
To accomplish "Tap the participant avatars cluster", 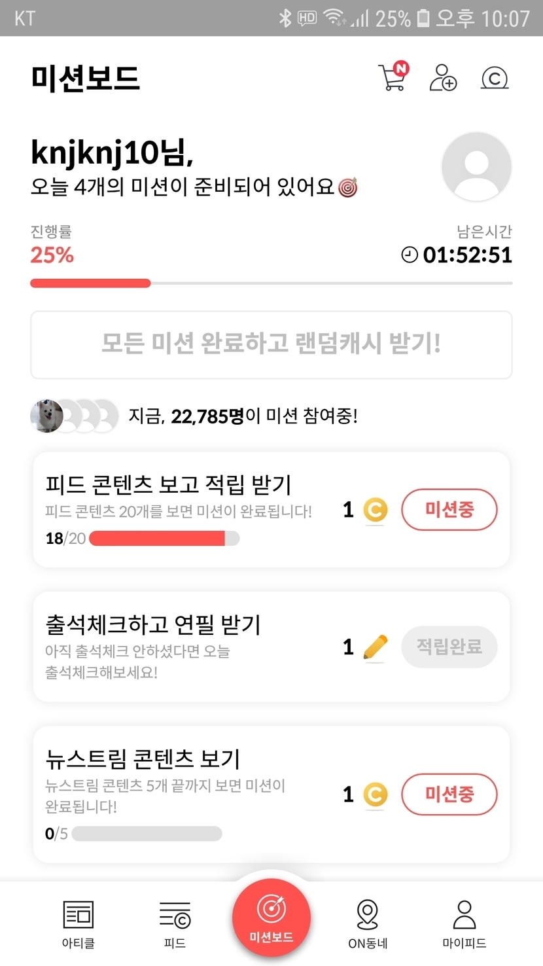I will pos(74,416).
